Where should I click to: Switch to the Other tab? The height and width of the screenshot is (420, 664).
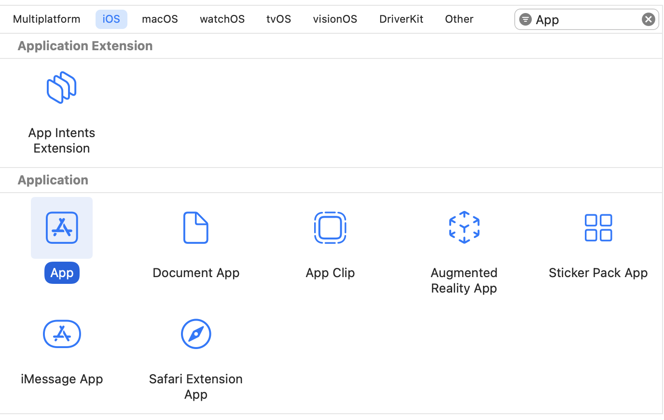[459, 19]
